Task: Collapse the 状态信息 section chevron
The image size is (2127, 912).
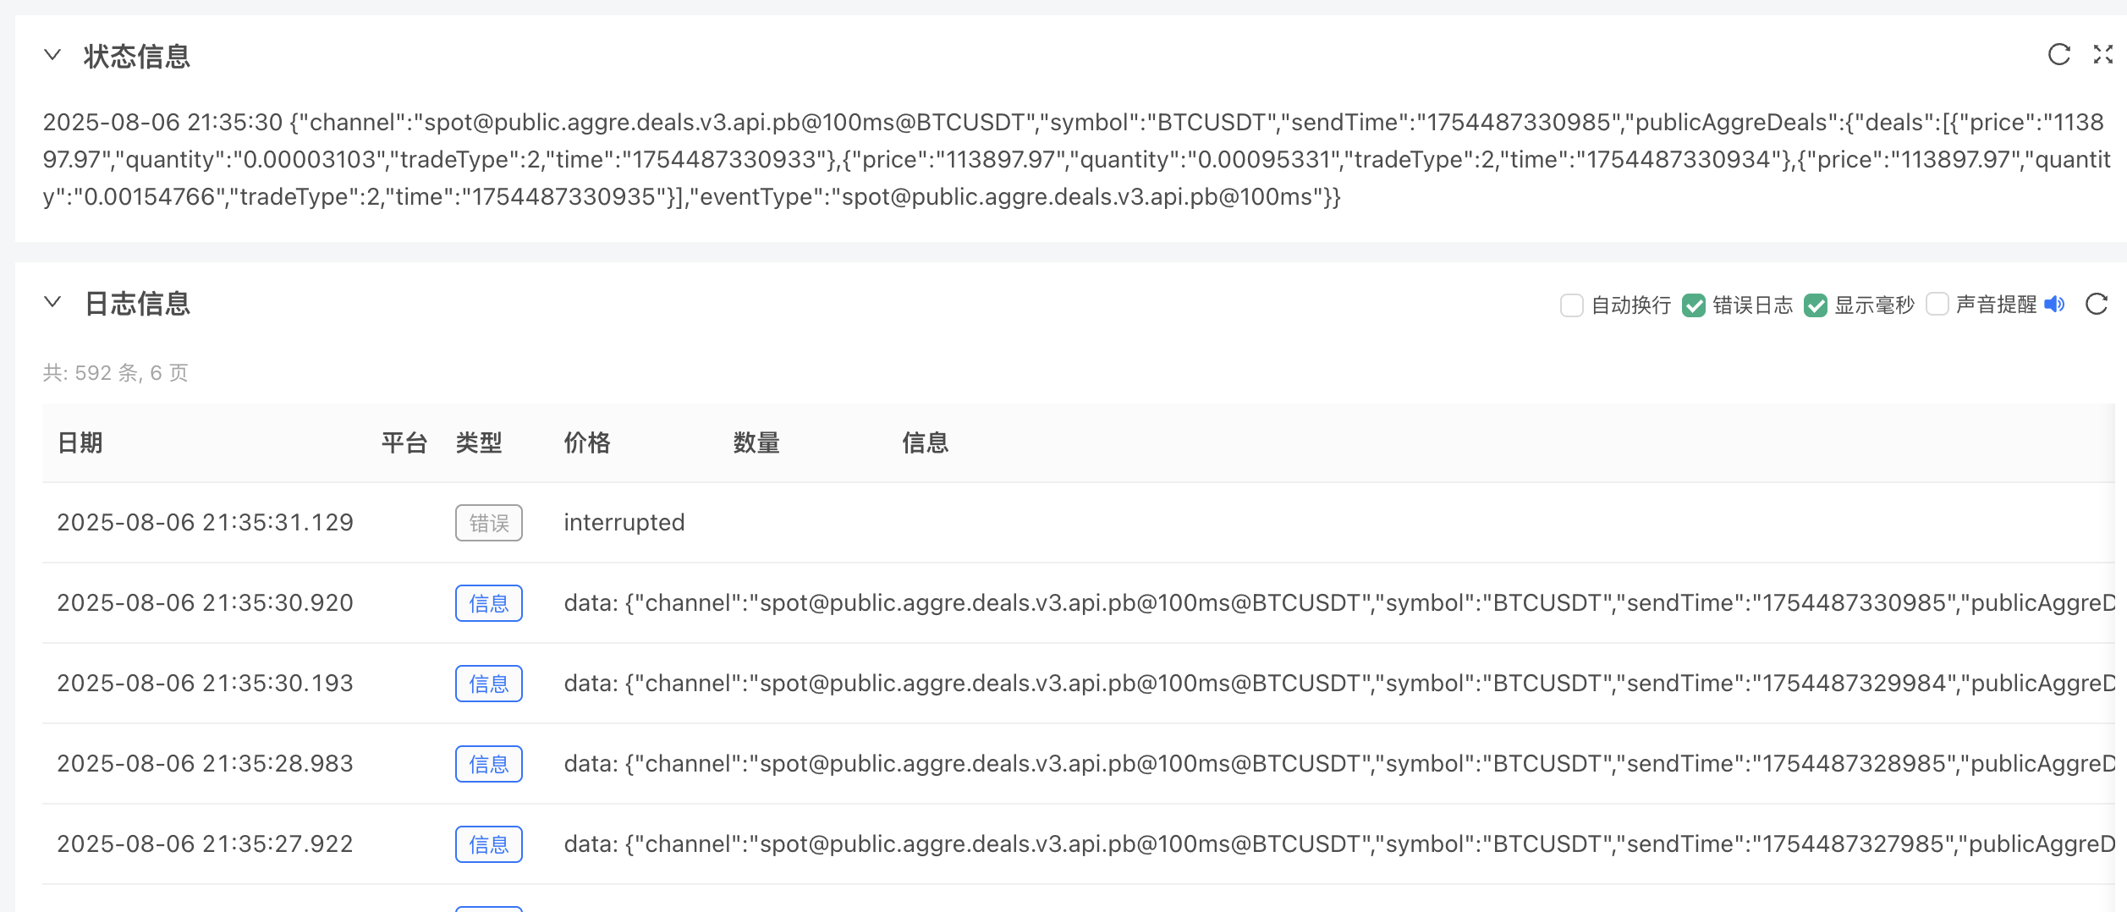Action: click(52, 56)
